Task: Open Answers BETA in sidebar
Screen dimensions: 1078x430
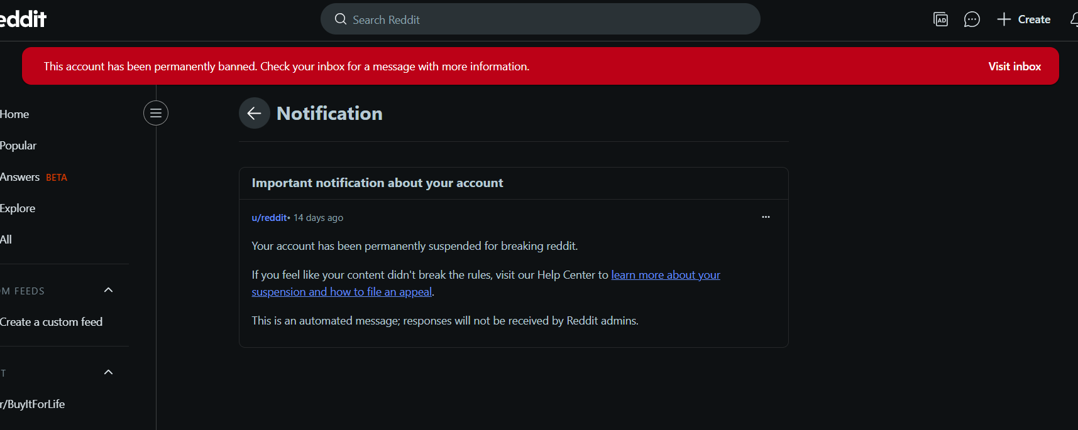Action: pos(33,177)
